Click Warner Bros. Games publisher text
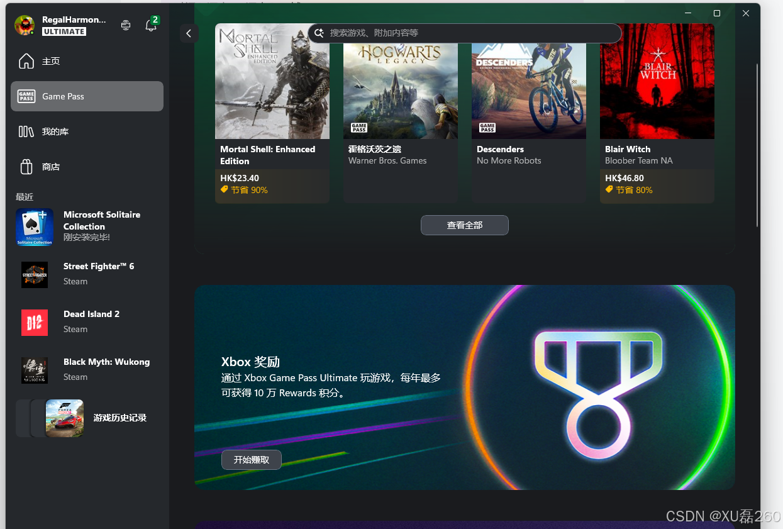 click(387, 160)
